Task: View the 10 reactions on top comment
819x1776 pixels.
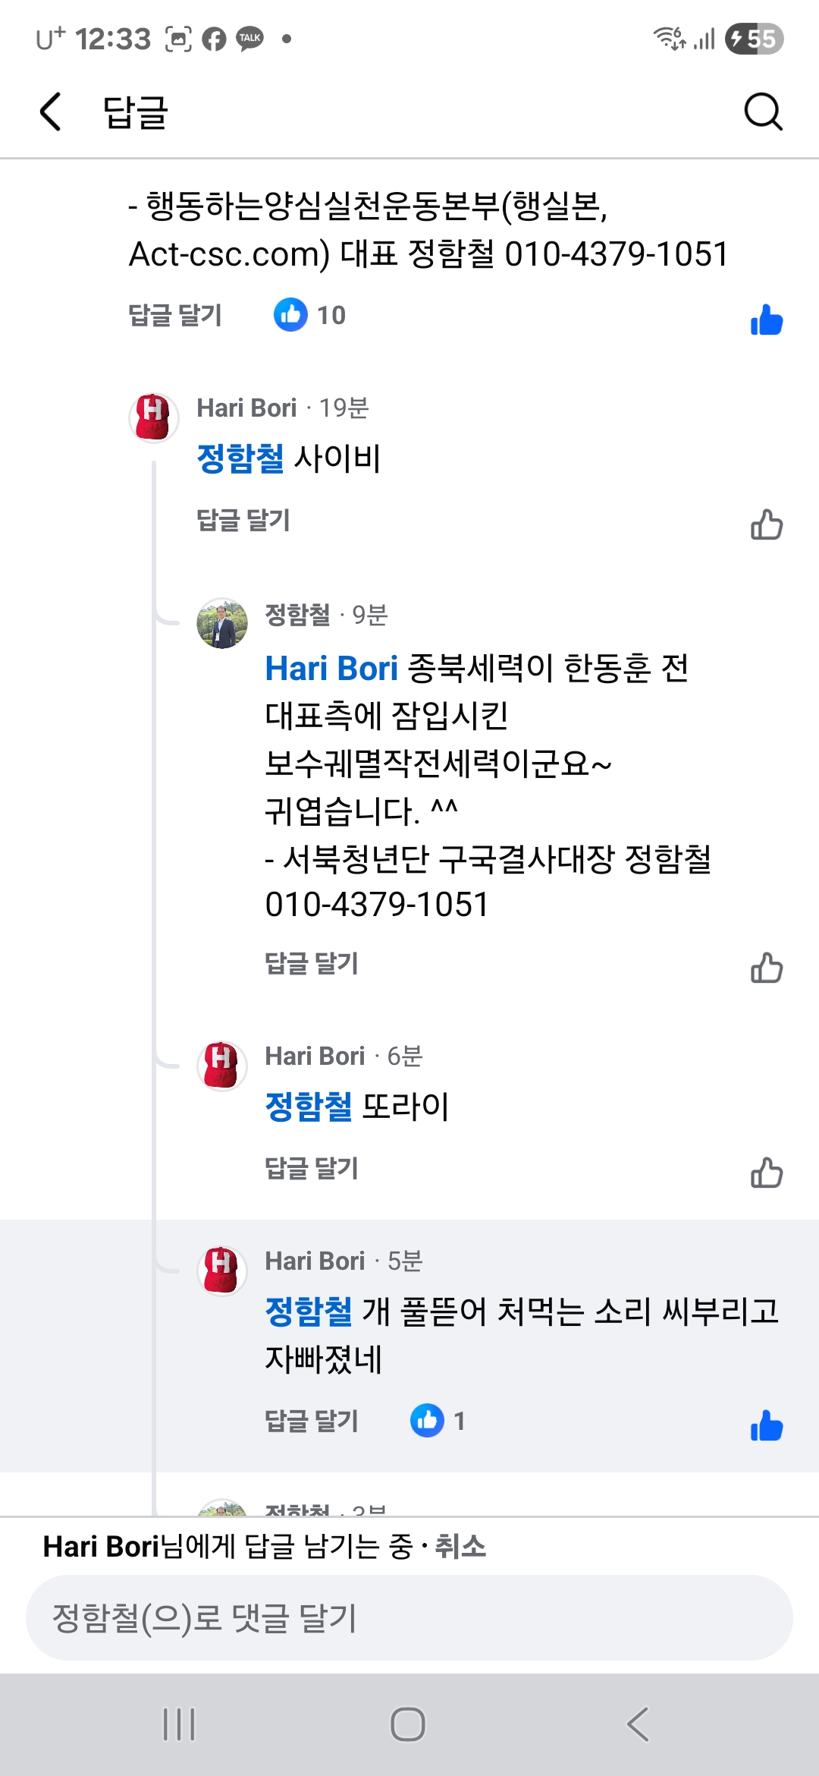Action: point(310,315)
